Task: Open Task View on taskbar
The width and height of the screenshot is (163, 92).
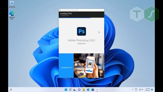Action: tap(75, 90)
